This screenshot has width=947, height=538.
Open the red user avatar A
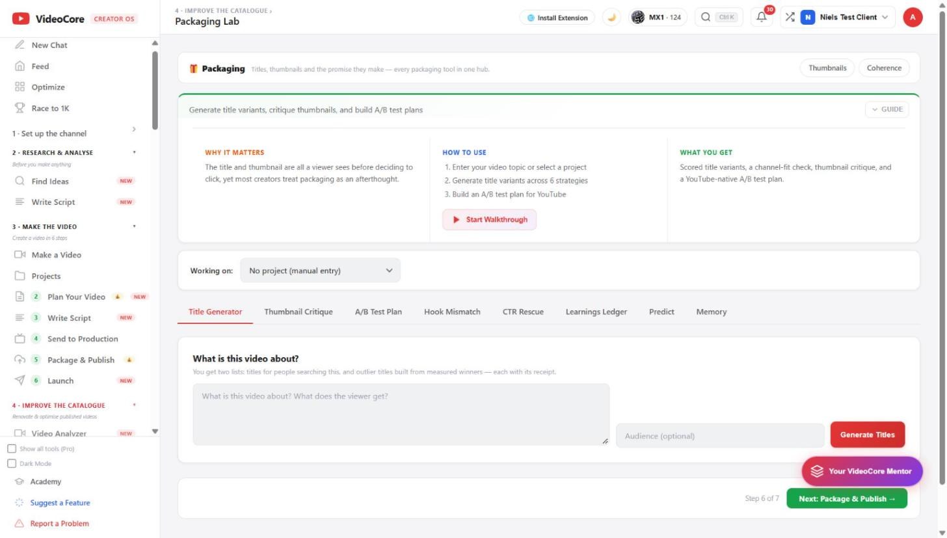[x=913, y=18]
